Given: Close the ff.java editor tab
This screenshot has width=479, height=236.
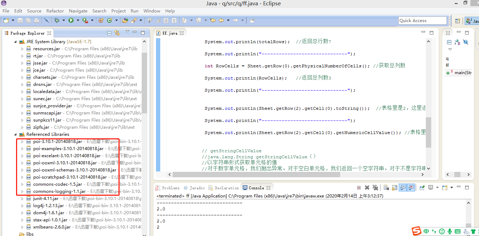Looking at the screenshot, I should (182, 33).
